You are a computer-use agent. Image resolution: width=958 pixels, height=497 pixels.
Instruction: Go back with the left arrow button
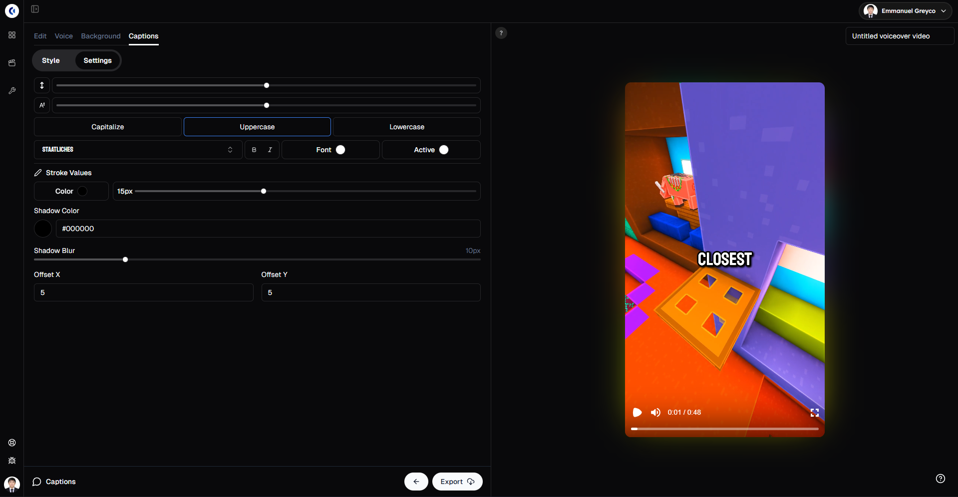[416, 482]
